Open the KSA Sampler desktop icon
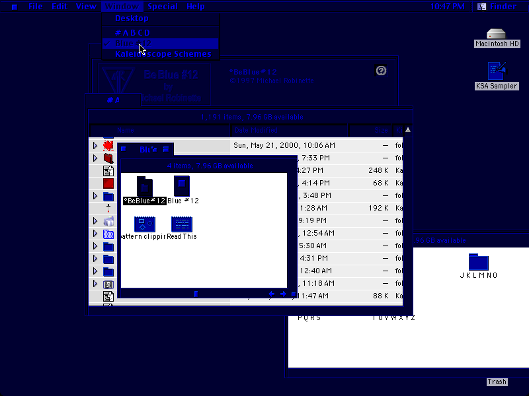529x396 pixels. (497, 71)
